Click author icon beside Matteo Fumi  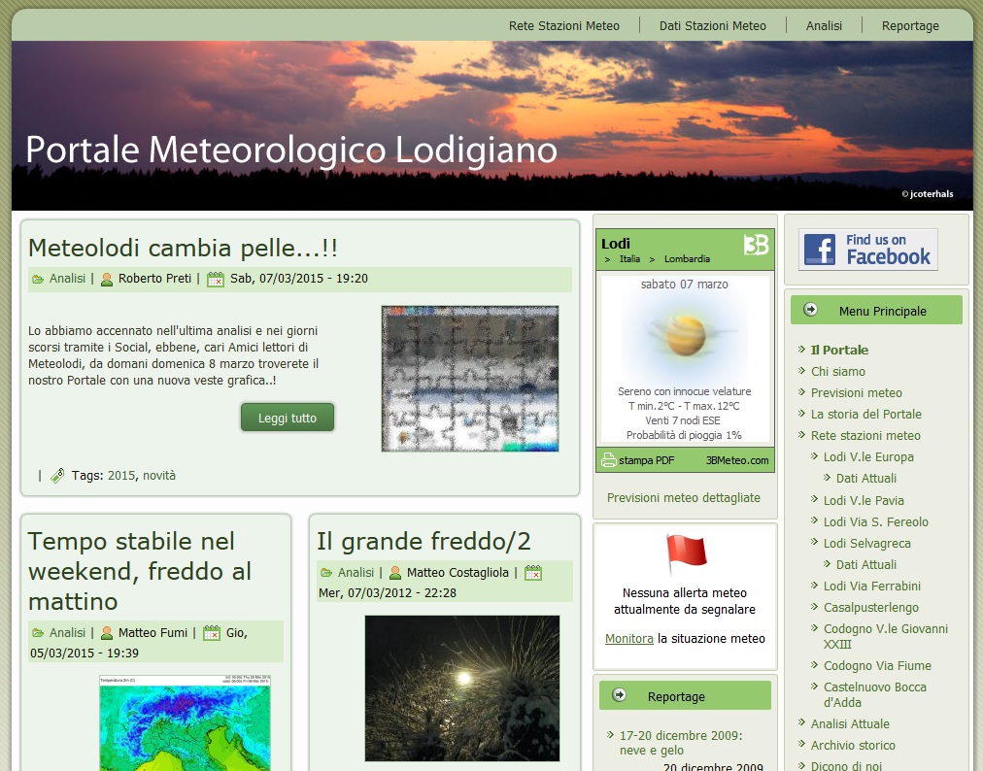tap(107, 633)
